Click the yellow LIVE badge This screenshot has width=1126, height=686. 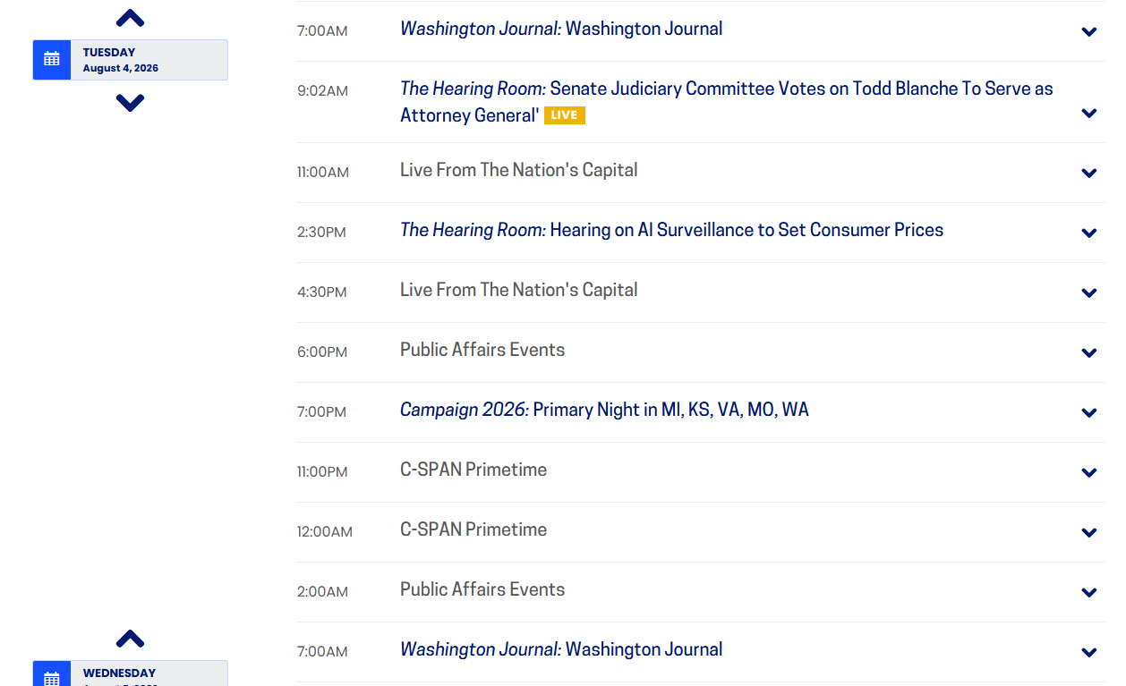coord(565,115)
